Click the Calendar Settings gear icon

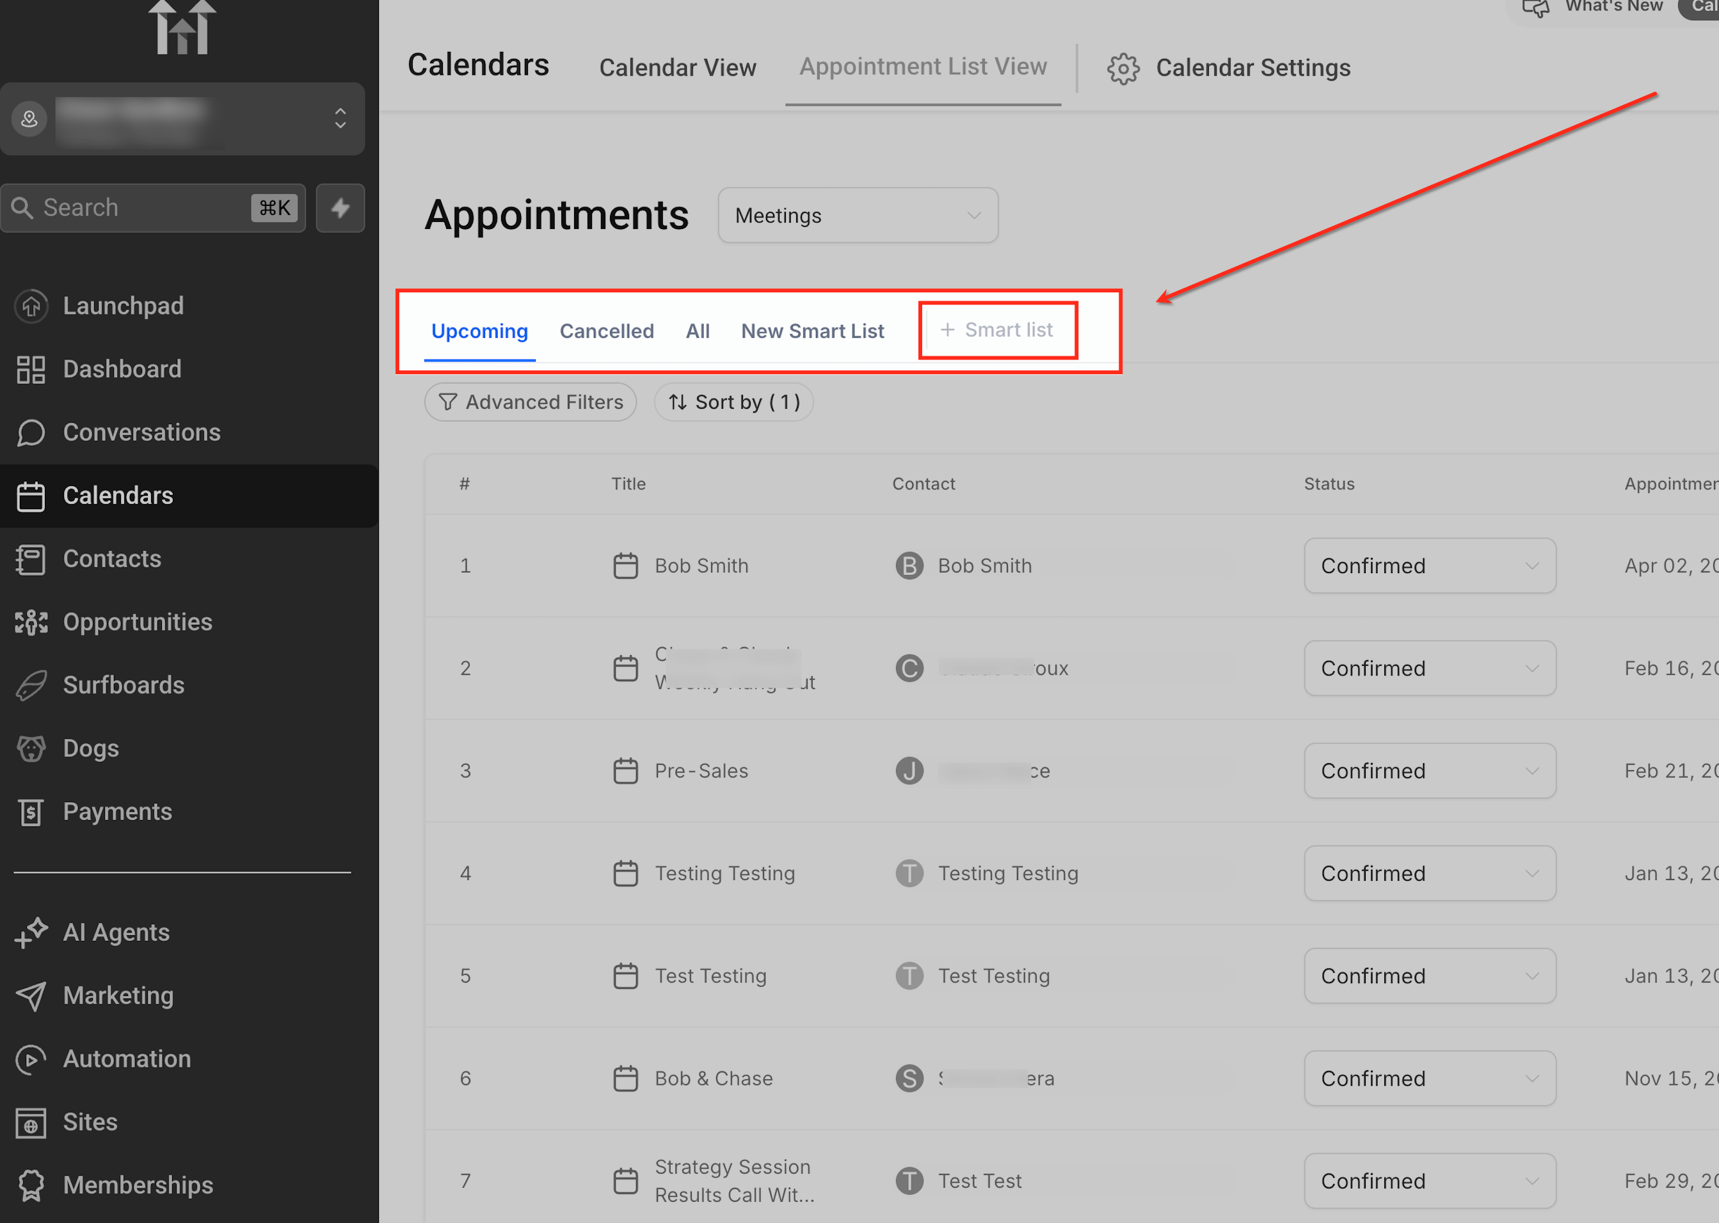1123,68
